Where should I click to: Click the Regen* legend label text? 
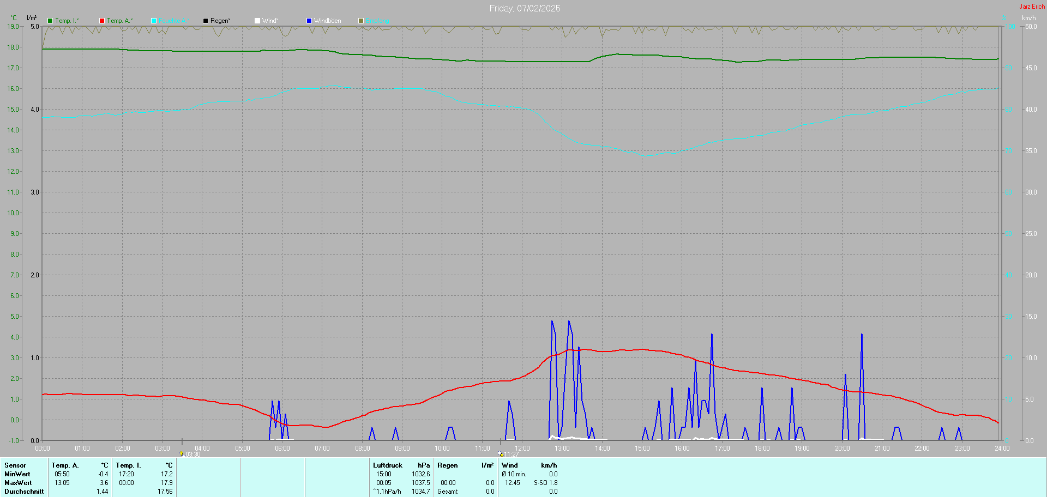pos(220,21)
